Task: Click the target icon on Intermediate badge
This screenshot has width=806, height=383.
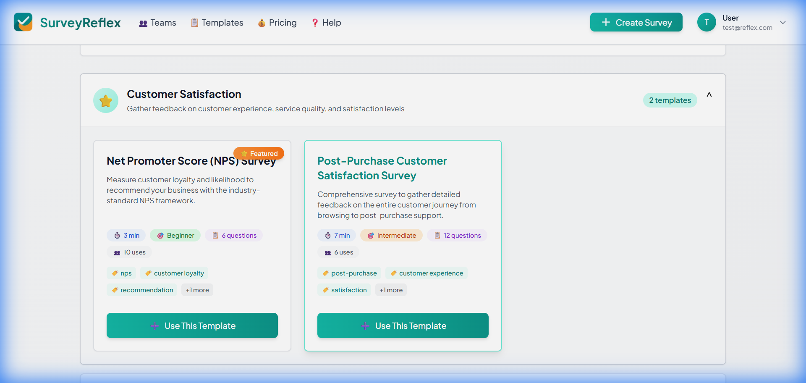Action: pyautogui.click(x=371, y=236)
